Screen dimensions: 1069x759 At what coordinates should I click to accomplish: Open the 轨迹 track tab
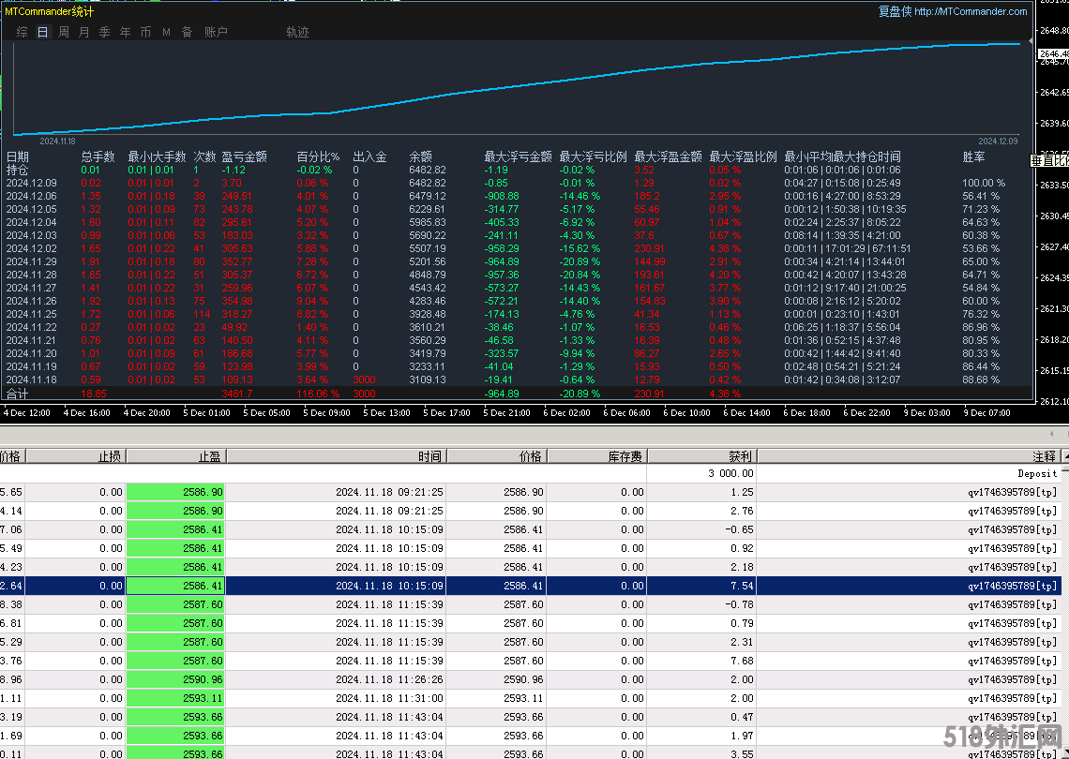click(x=297, y=32)
